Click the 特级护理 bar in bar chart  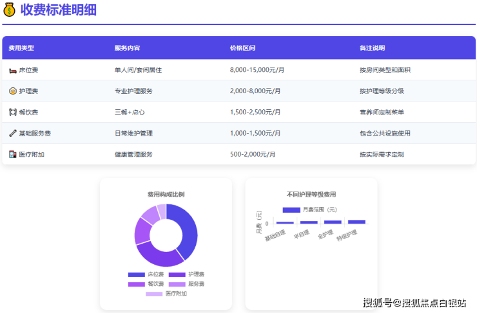click(x=356, y=222)
